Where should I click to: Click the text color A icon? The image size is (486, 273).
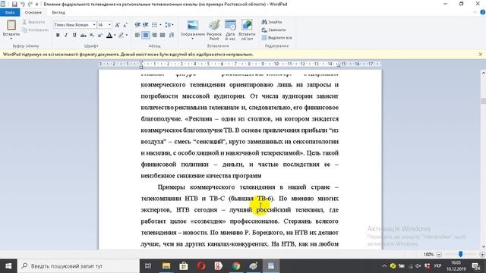[109, 36]
